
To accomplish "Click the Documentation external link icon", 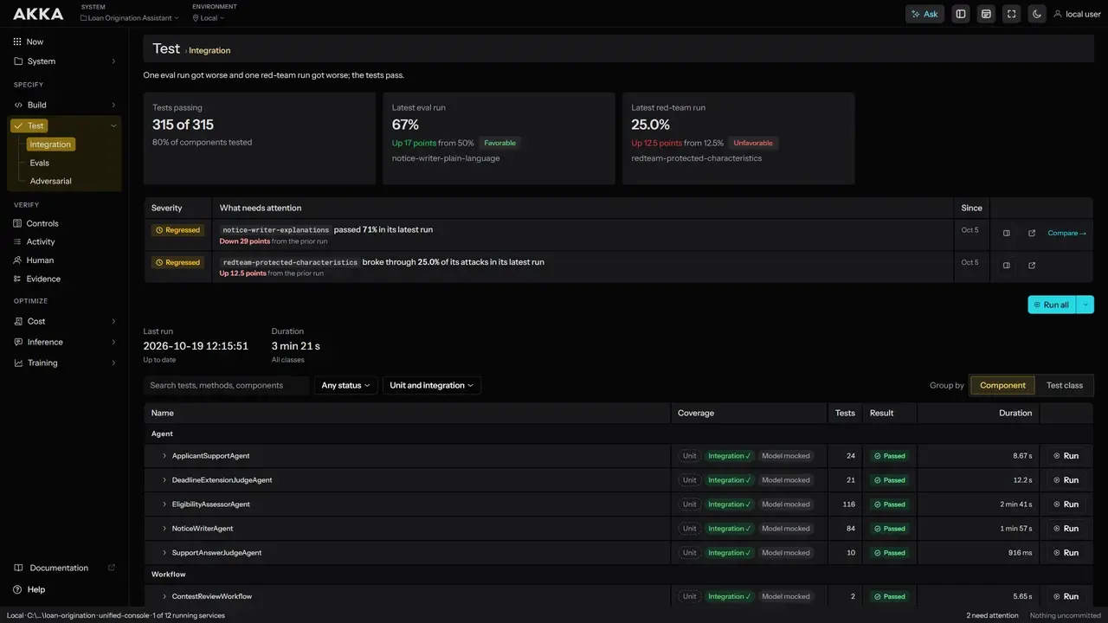I will (x=111, y=568).
